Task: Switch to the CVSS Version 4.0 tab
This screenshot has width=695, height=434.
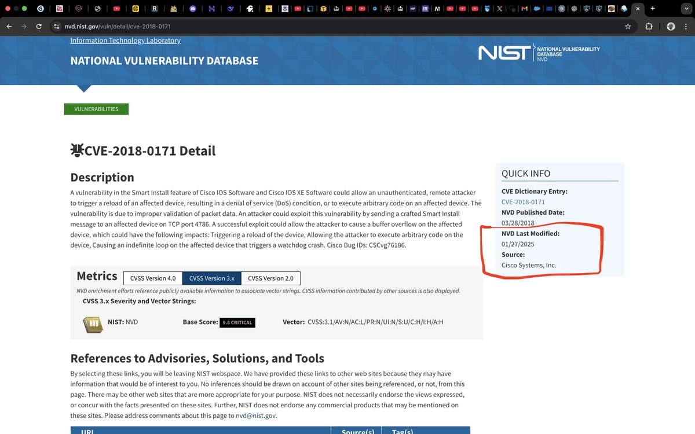Action: (x=153, y=278)
